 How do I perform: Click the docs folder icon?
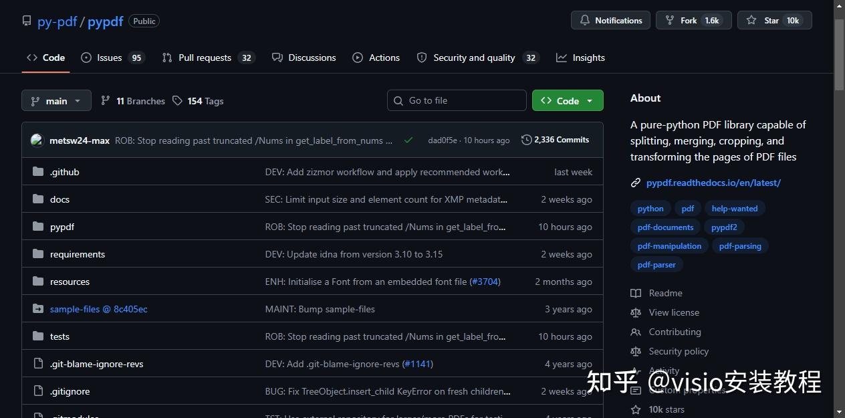point(38,199)
